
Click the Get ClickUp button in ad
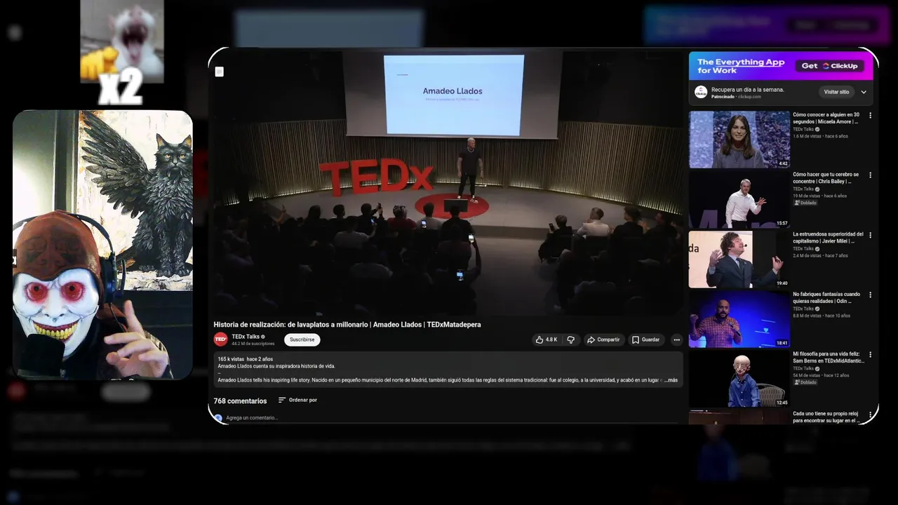(830, 66)
